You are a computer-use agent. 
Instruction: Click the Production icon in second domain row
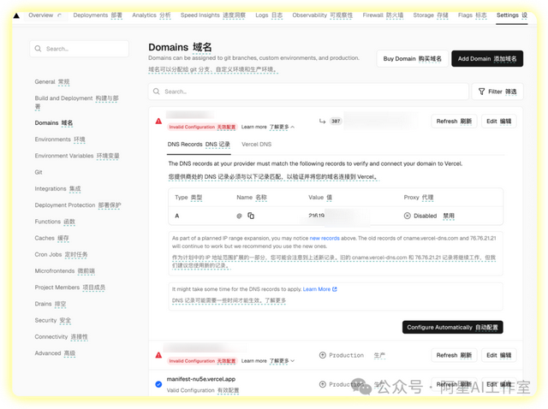tap(323, 355)
